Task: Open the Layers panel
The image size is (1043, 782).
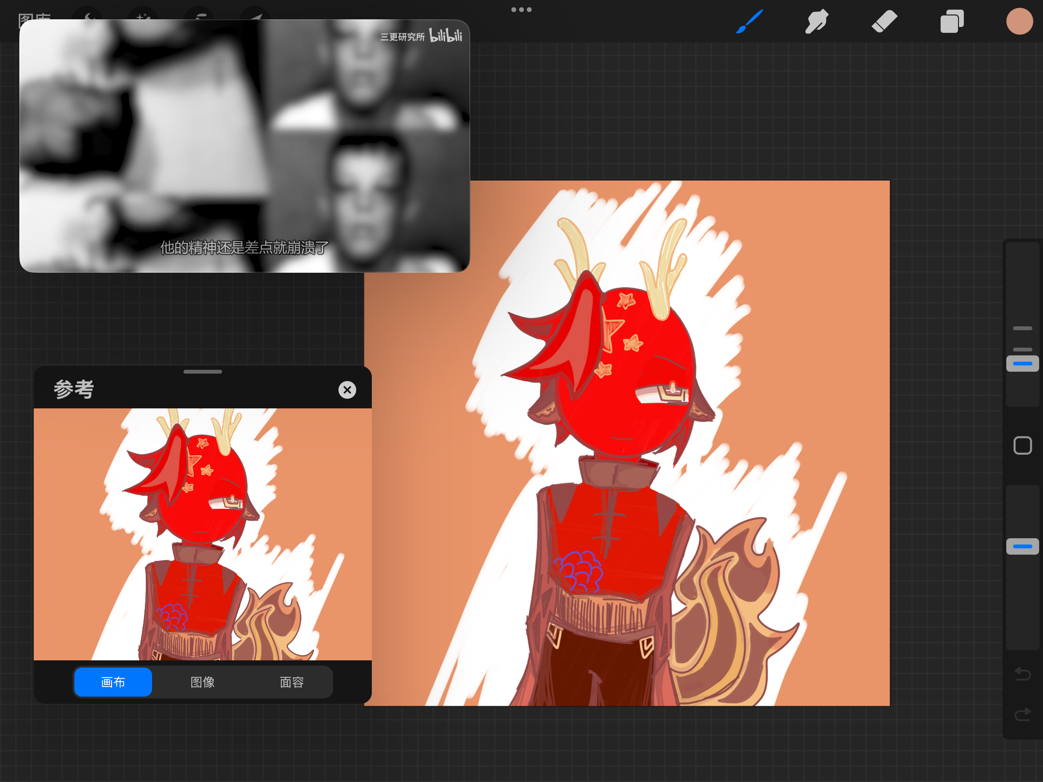Action: point(952,21)
